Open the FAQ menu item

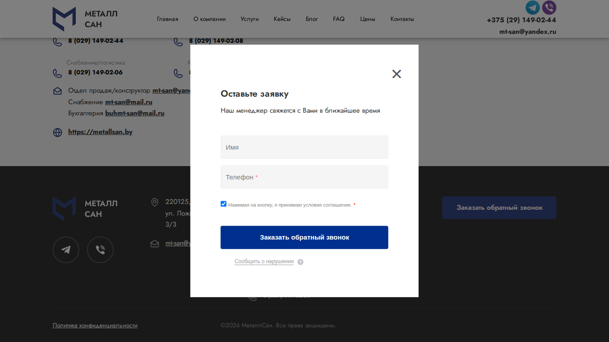coord(339,19)
